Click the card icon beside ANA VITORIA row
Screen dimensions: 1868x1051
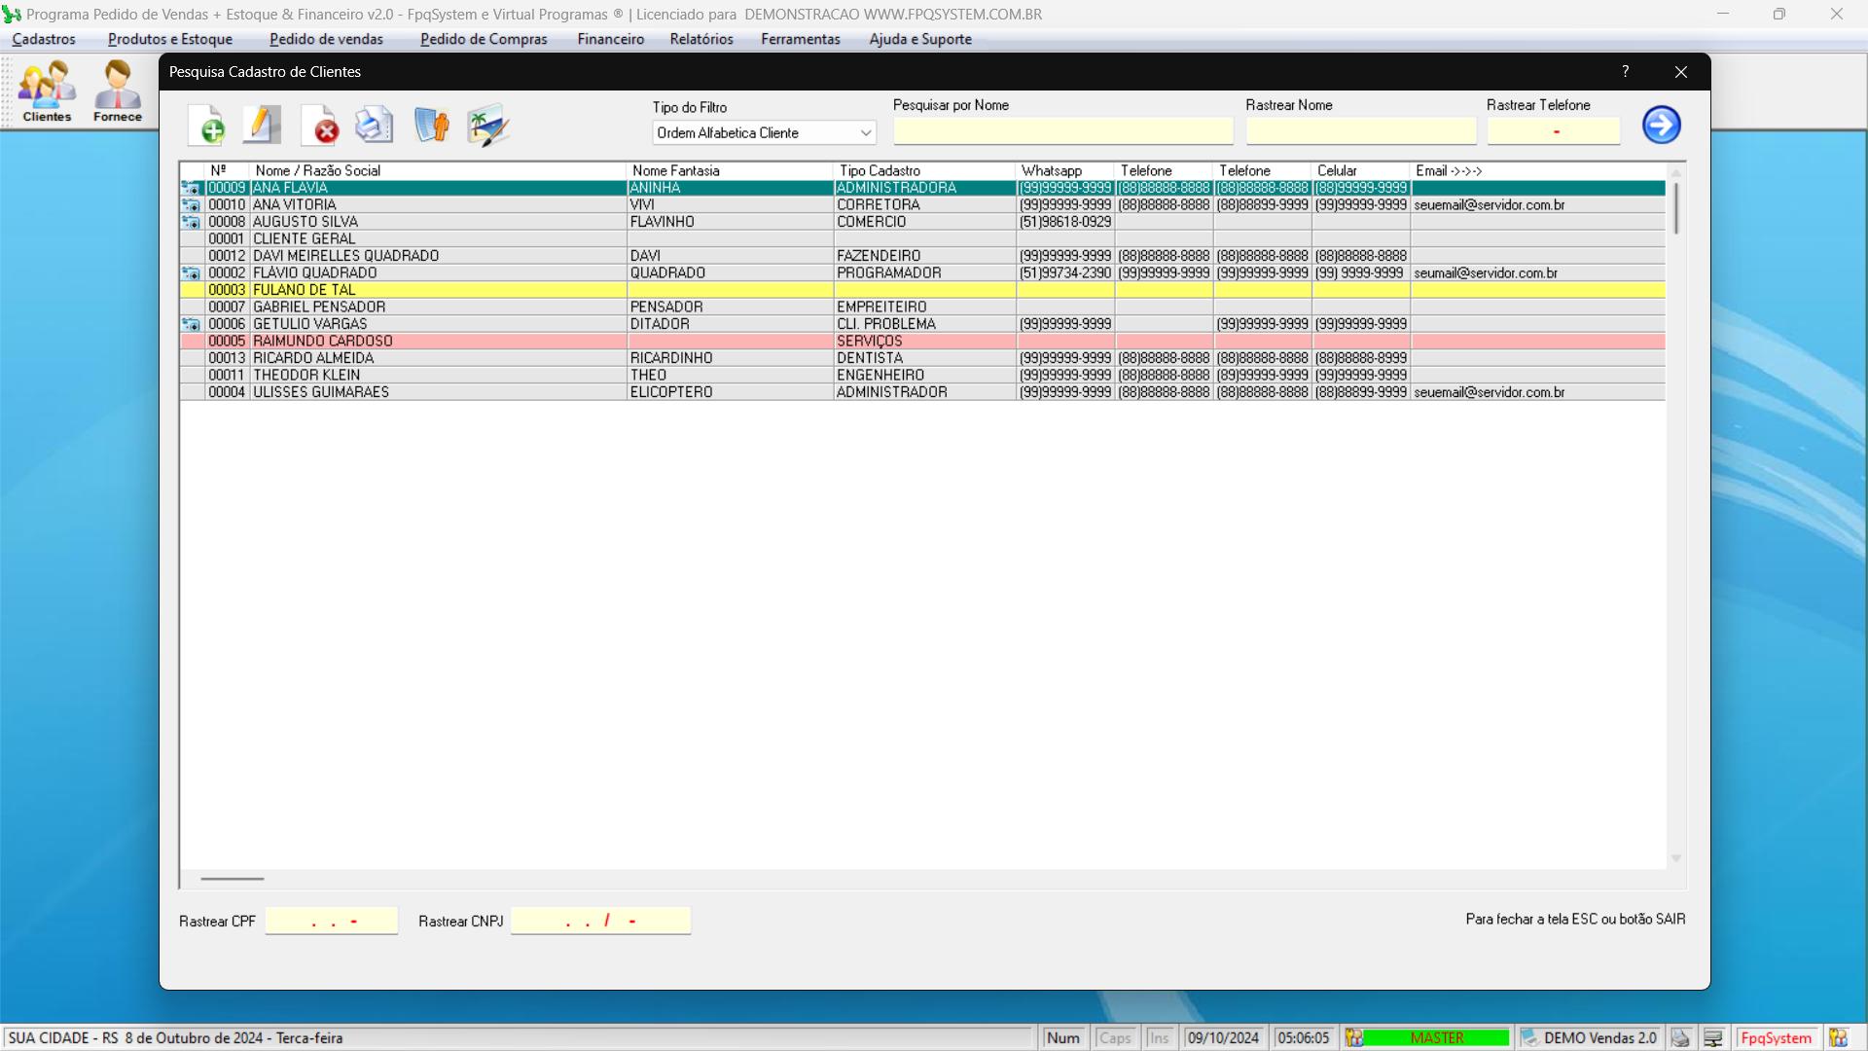(x=192, y=205)
